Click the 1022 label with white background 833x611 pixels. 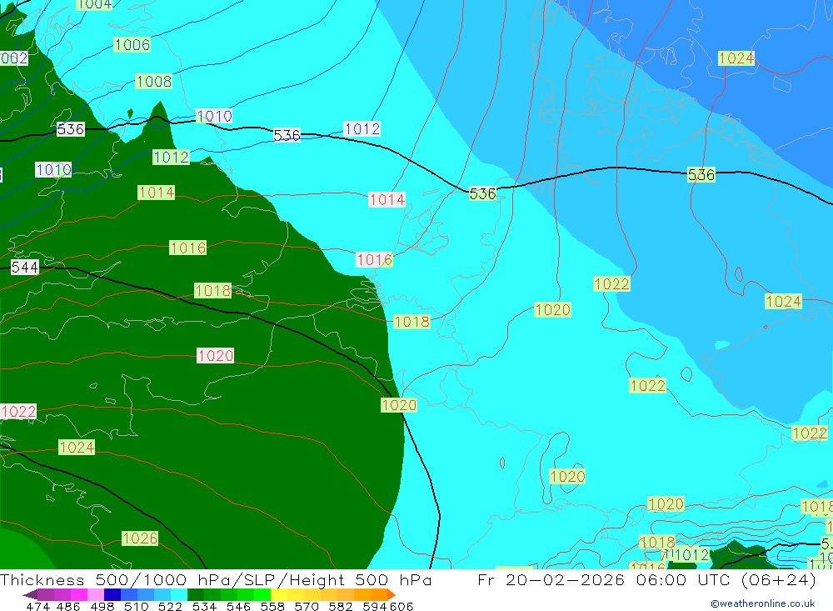pos(18,412)
